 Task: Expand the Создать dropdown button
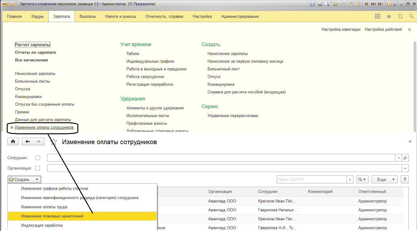pos(24,179)
